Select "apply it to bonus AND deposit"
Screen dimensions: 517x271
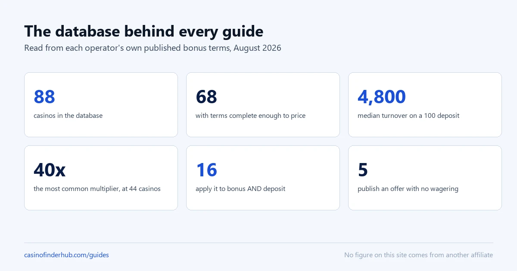pos(240,189)
